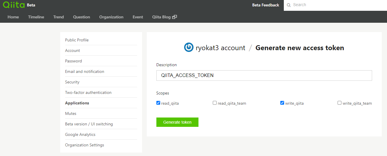Click the Beta label beside the logo
This screenshot has height=156, width=387.
(x=31, y=5)
